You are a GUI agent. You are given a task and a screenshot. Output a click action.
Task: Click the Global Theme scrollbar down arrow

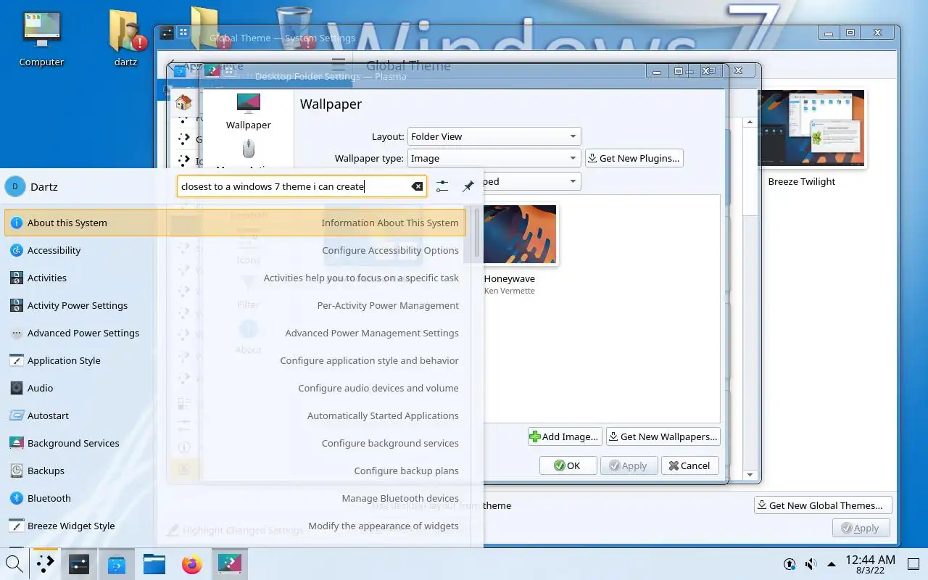click(x=750, y=476)
